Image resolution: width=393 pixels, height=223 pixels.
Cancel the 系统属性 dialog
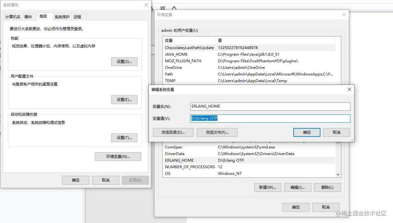[106, 180]
